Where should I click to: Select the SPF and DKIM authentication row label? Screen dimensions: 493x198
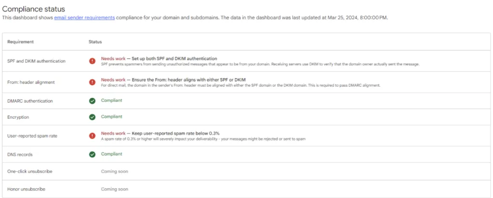point(37,61)
